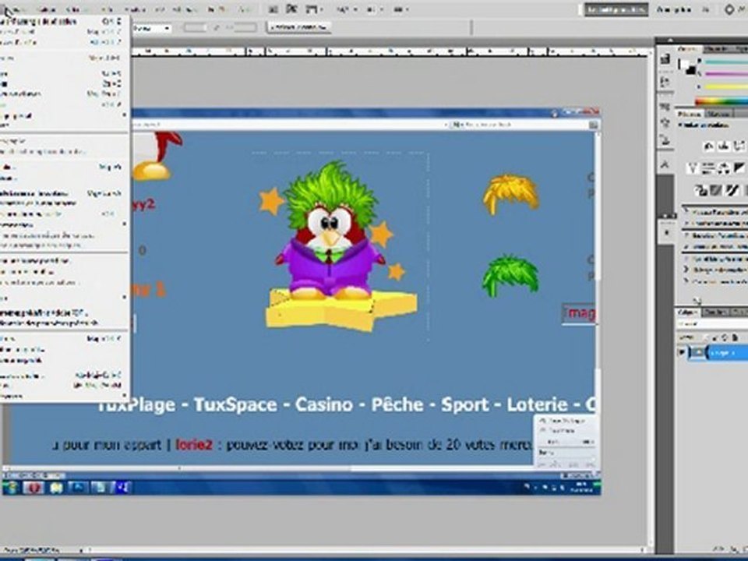Click the Loterie text in the canvas image
Viewport: 748px width, 561px height.
pos(537,404)
